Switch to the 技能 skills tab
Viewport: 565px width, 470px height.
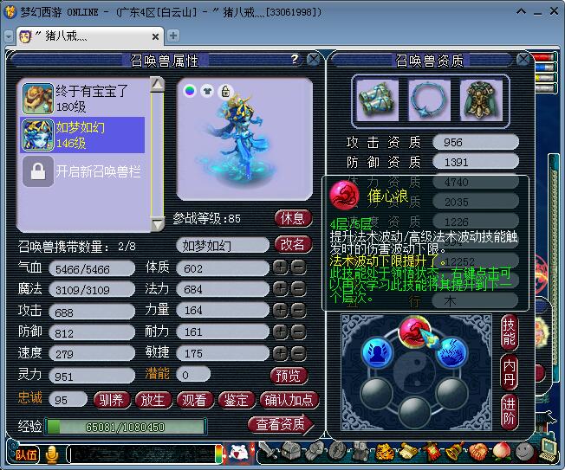coord(509,332)
